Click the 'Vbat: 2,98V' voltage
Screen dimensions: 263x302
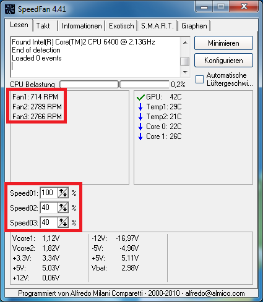115,268
